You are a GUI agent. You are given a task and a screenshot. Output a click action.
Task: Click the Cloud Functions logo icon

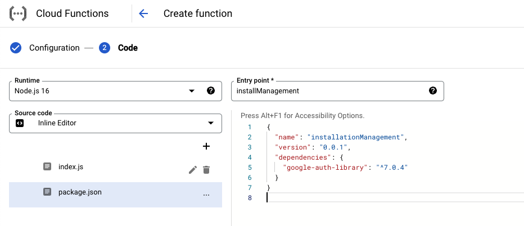tap(18, 13)
